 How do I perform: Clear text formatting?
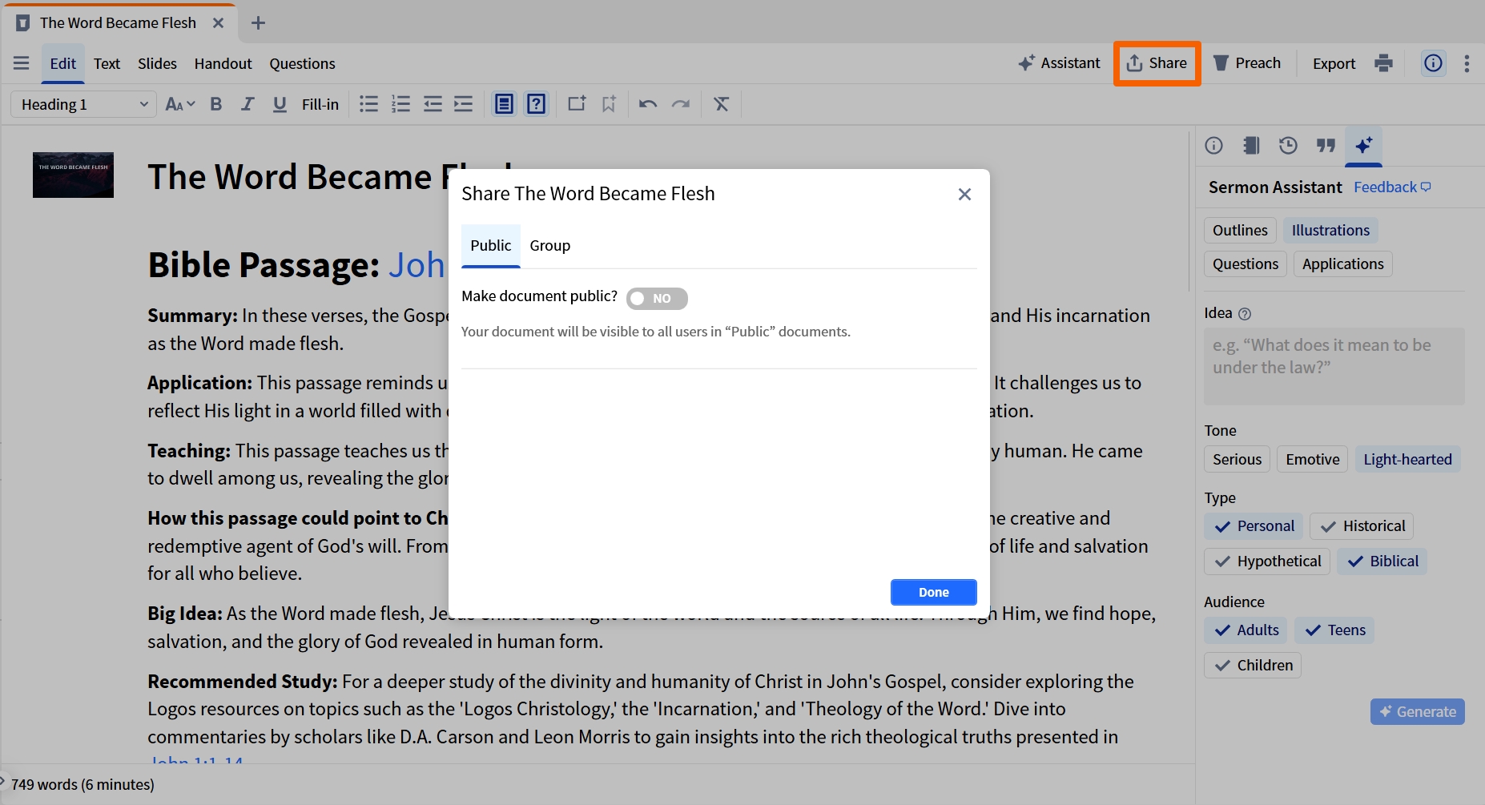tap(722, 104)
